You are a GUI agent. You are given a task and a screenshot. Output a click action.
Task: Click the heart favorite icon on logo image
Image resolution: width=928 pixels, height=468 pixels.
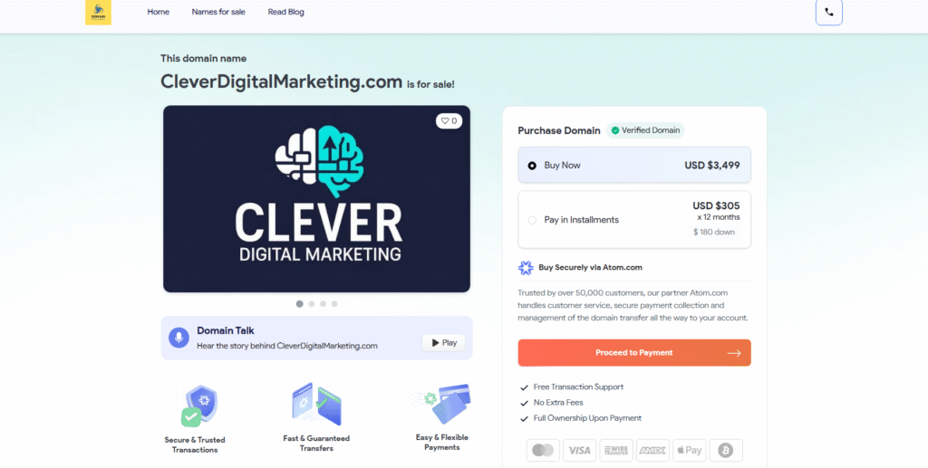click(x=446, y=121)
